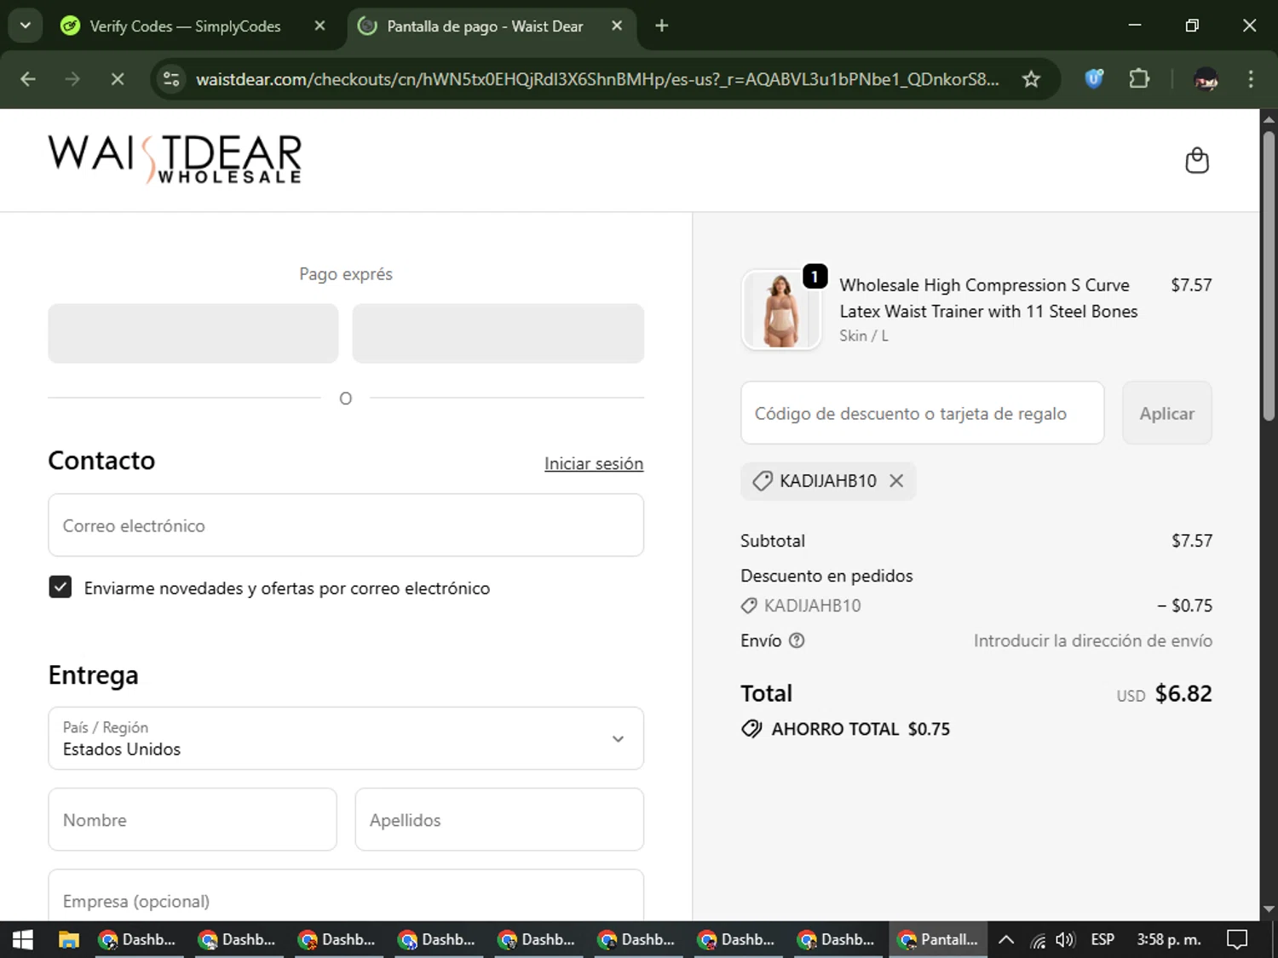Click the Apellidos input field
The width and height of the screenshot is (1278, 958).
click(x=499, y=819)
